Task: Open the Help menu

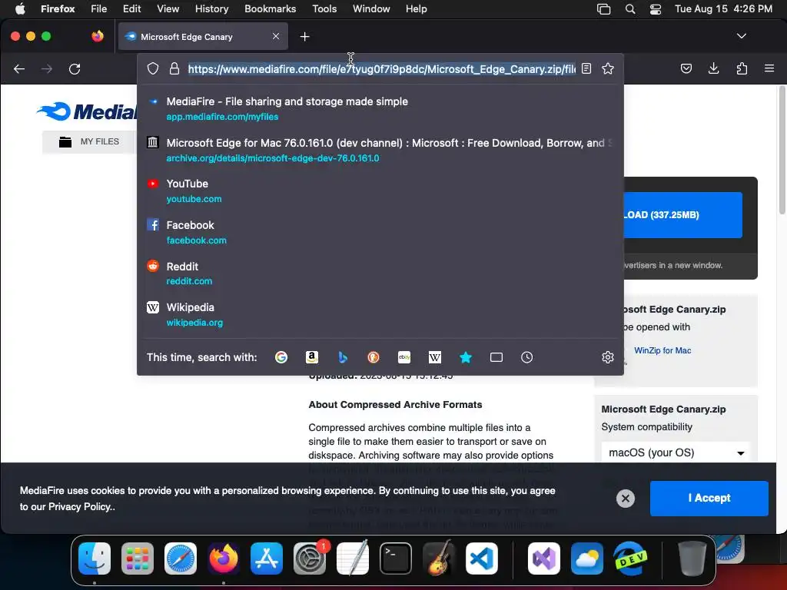Action: (x=416, y=8)
